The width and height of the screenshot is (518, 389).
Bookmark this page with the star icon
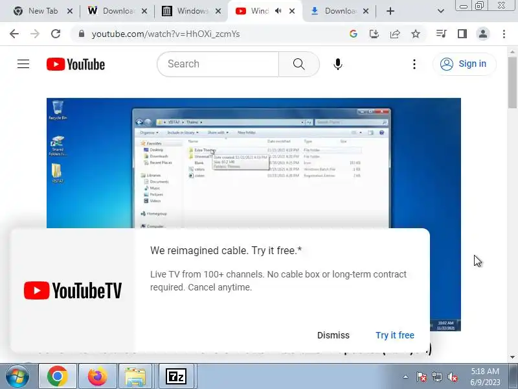[x=416, y=34]
